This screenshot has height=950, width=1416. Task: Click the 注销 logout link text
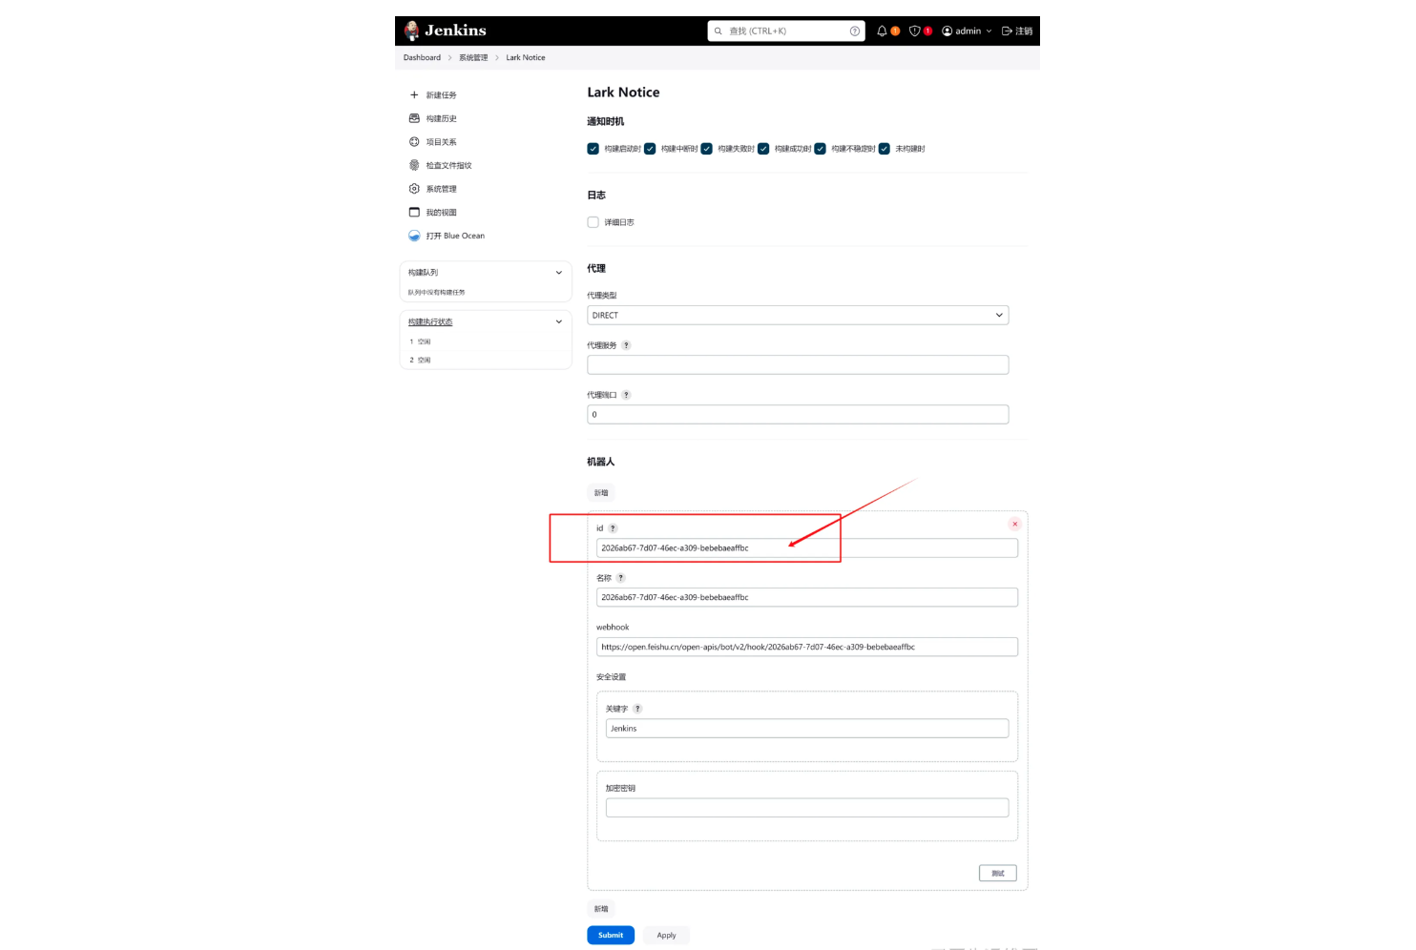click(x=1024, y=31)
